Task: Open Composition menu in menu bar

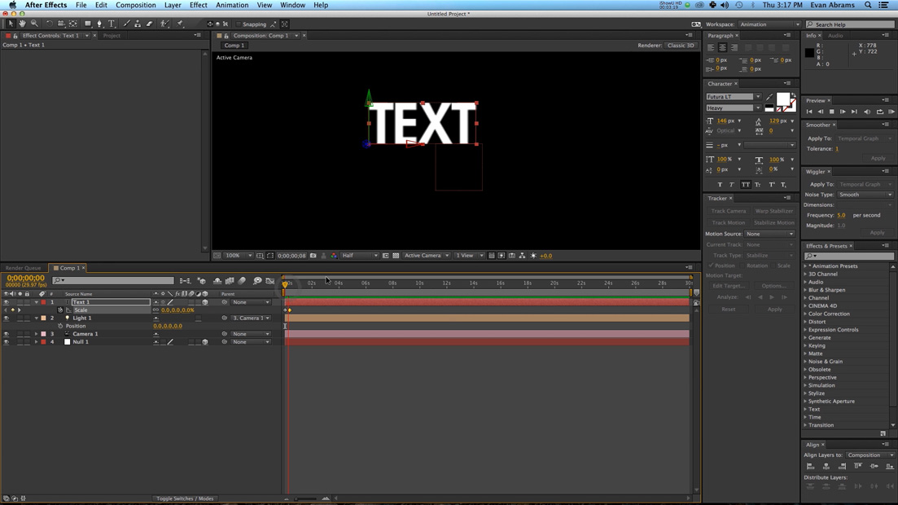Action: (x=136, y=5)
